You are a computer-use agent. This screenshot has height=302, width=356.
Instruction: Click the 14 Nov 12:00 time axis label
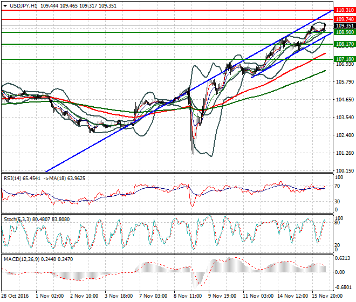click(292, 296)
